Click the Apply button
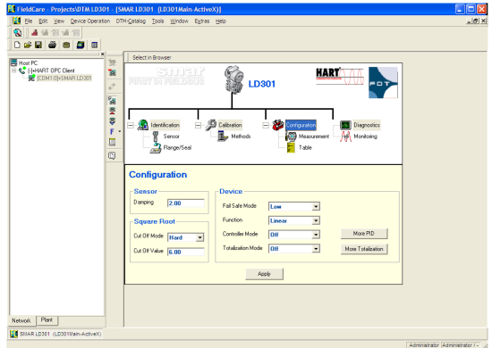This screenshot has width=492, height=348. 264,274
